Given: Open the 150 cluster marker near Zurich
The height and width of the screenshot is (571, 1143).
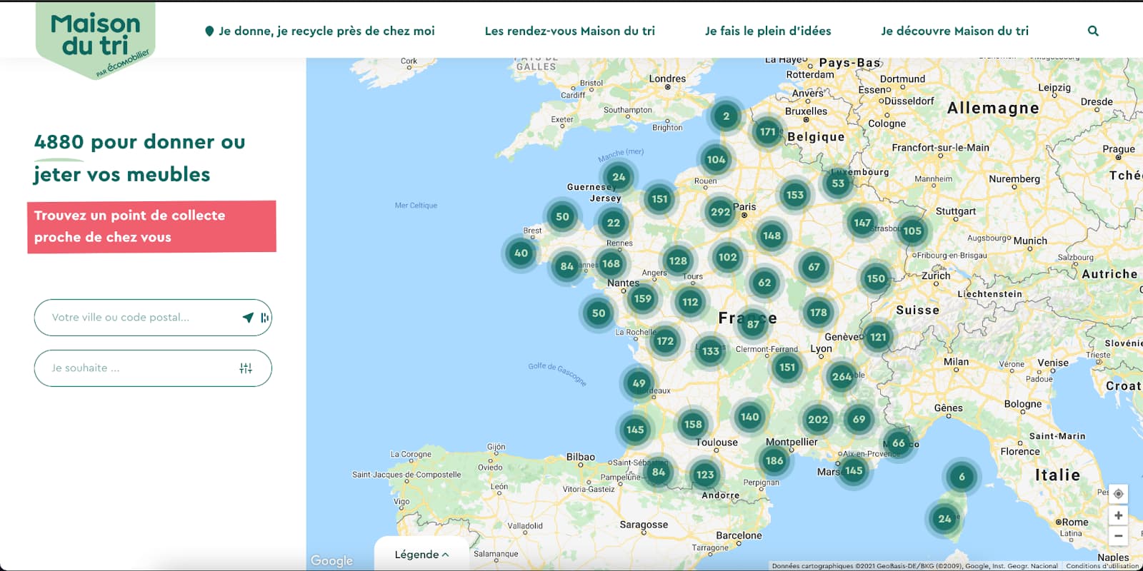Looking at the screenshot, I should point(875,279).
